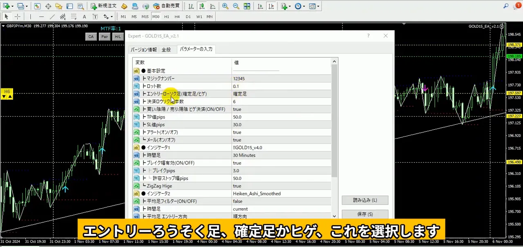Switch to D1 timeframe
Image resolution: width=523 pixels, height=247 pixels.
click(188, 17)
